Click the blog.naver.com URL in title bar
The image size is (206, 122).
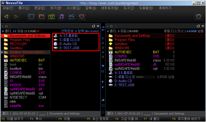click(x=109, y=3)
